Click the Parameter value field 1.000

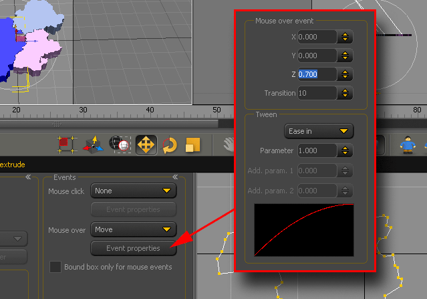coord(317,151)
